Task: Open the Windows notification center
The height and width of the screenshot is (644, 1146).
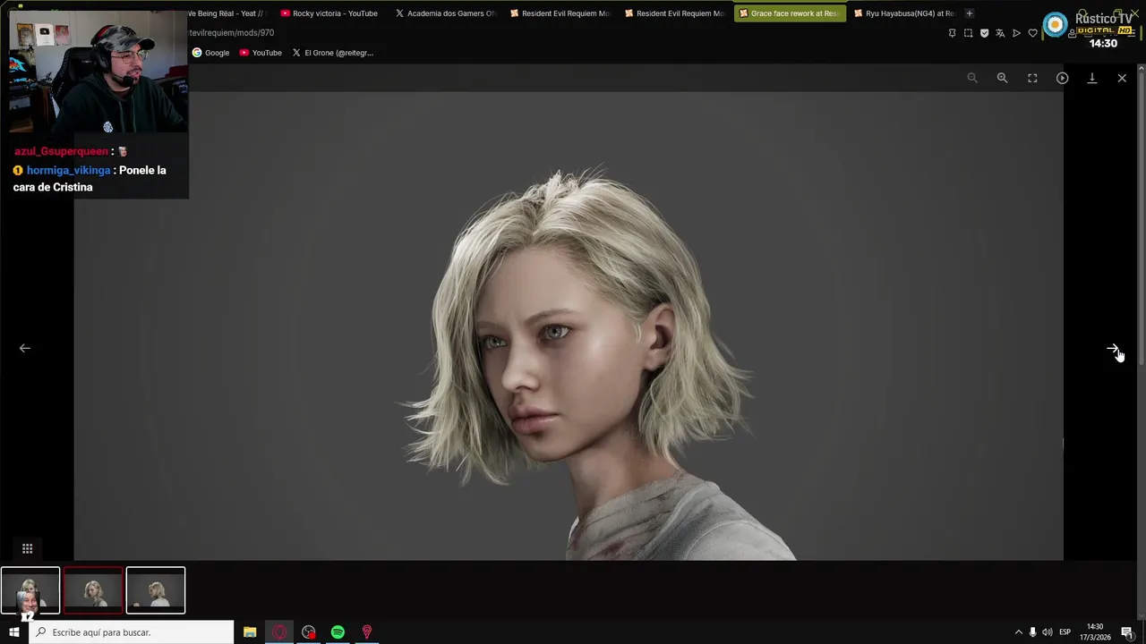Action: point(1127,632)
